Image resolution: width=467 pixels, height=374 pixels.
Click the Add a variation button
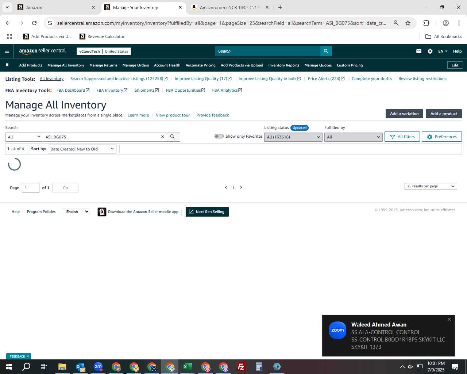[x=404, y=114]
